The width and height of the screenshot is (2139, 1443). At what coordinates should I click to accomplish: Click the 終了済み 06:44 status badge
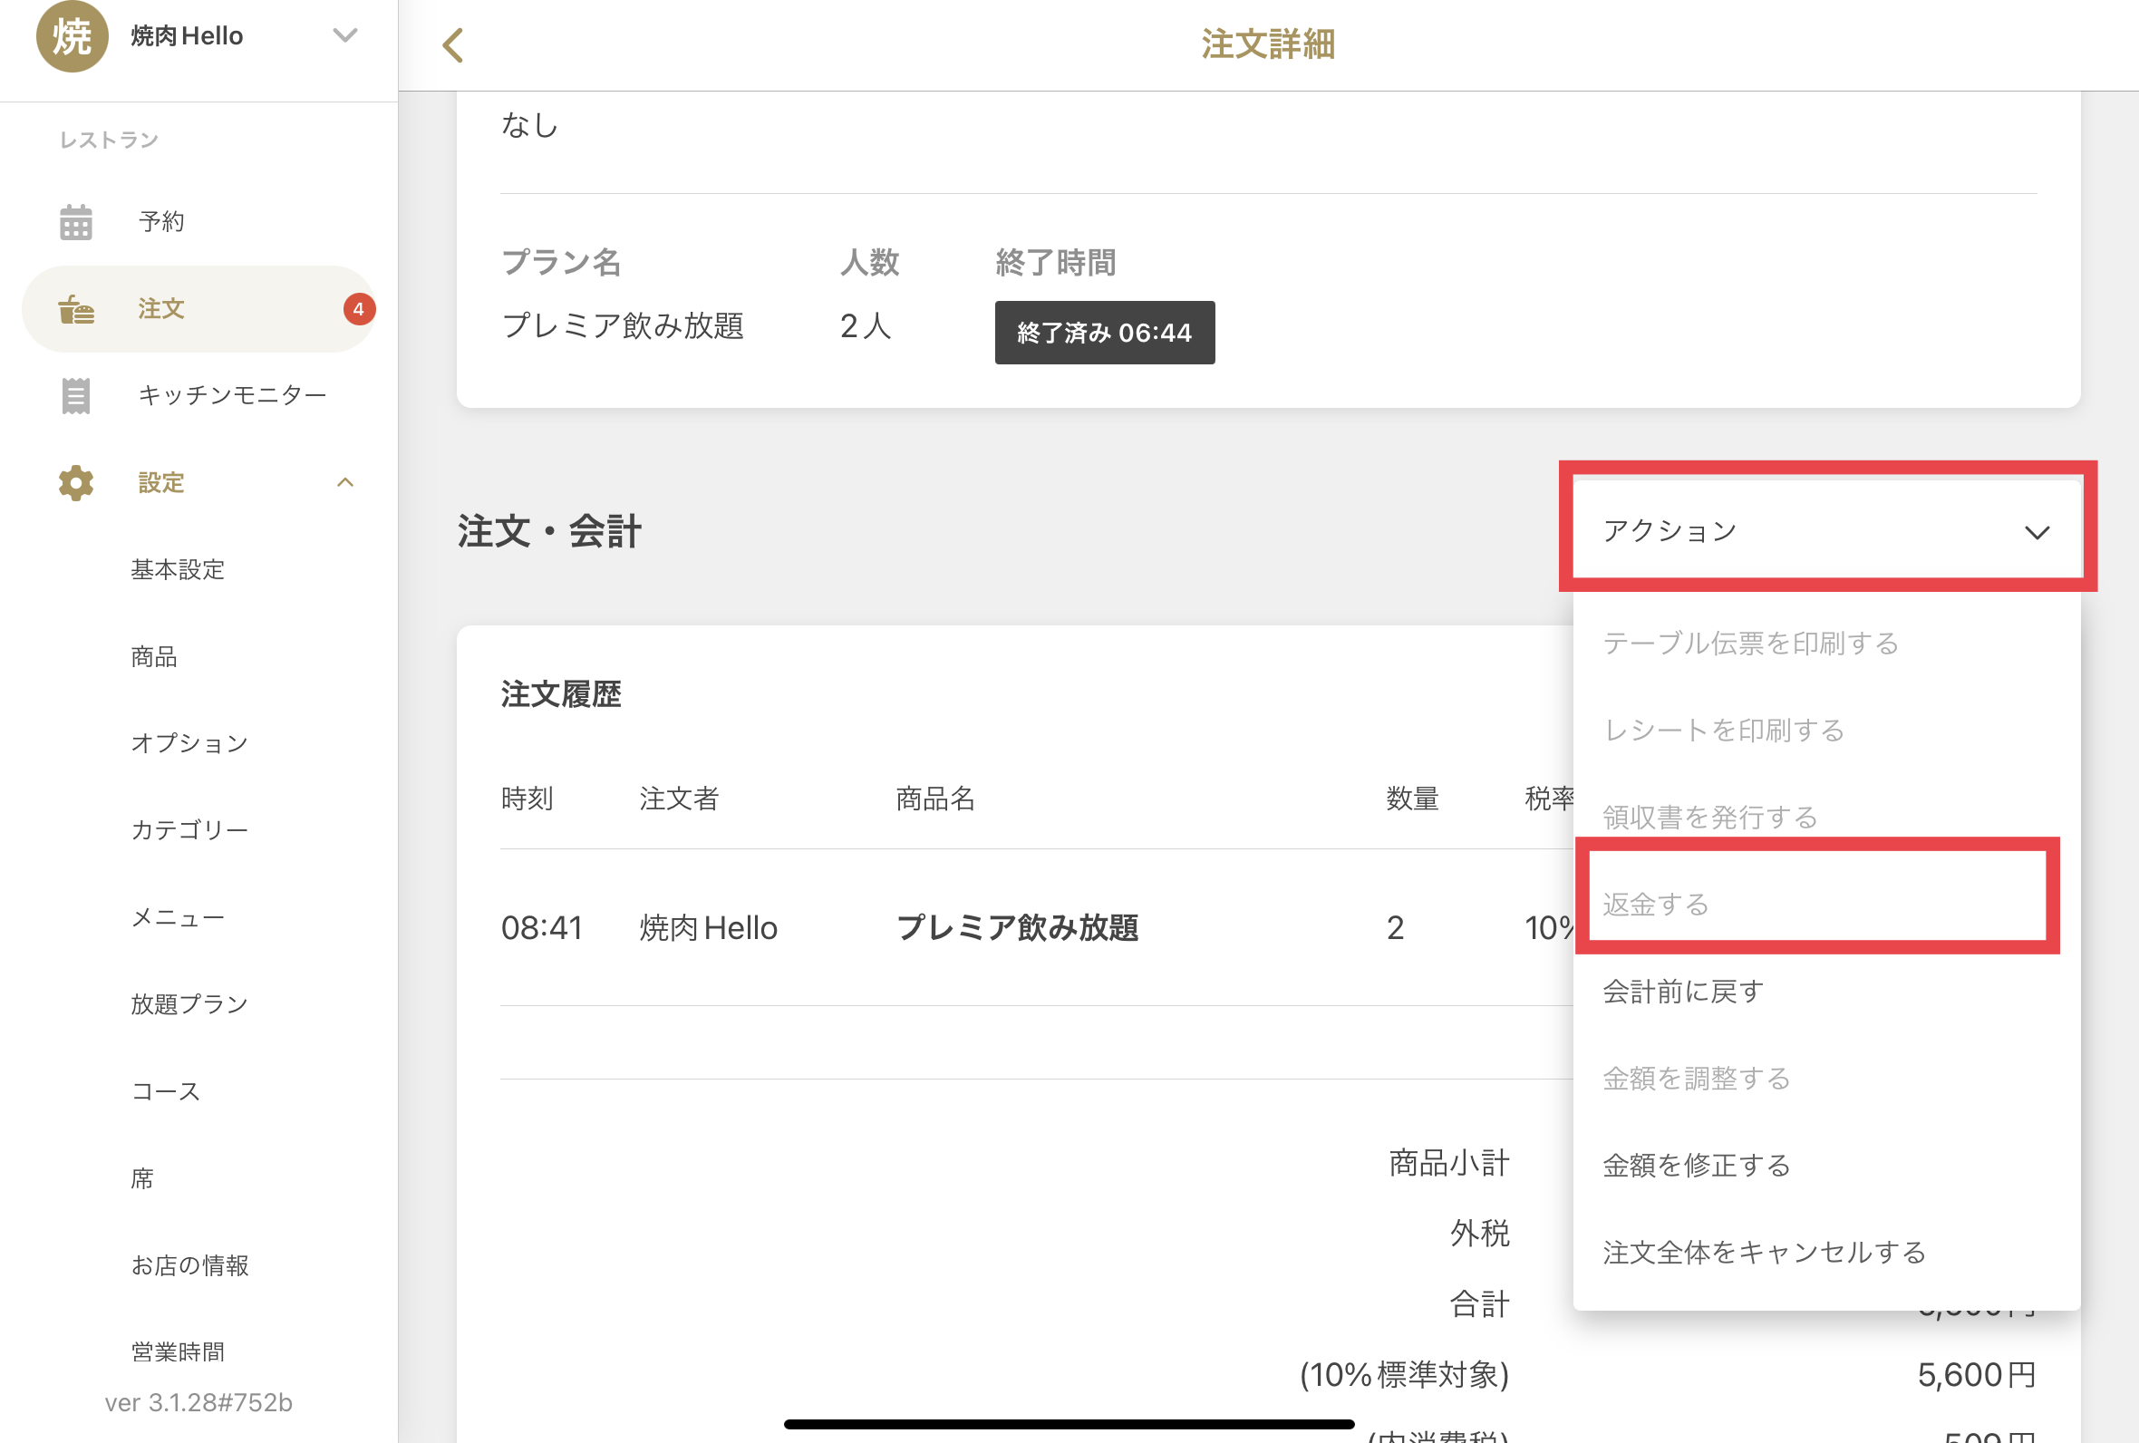[1104, 333]
